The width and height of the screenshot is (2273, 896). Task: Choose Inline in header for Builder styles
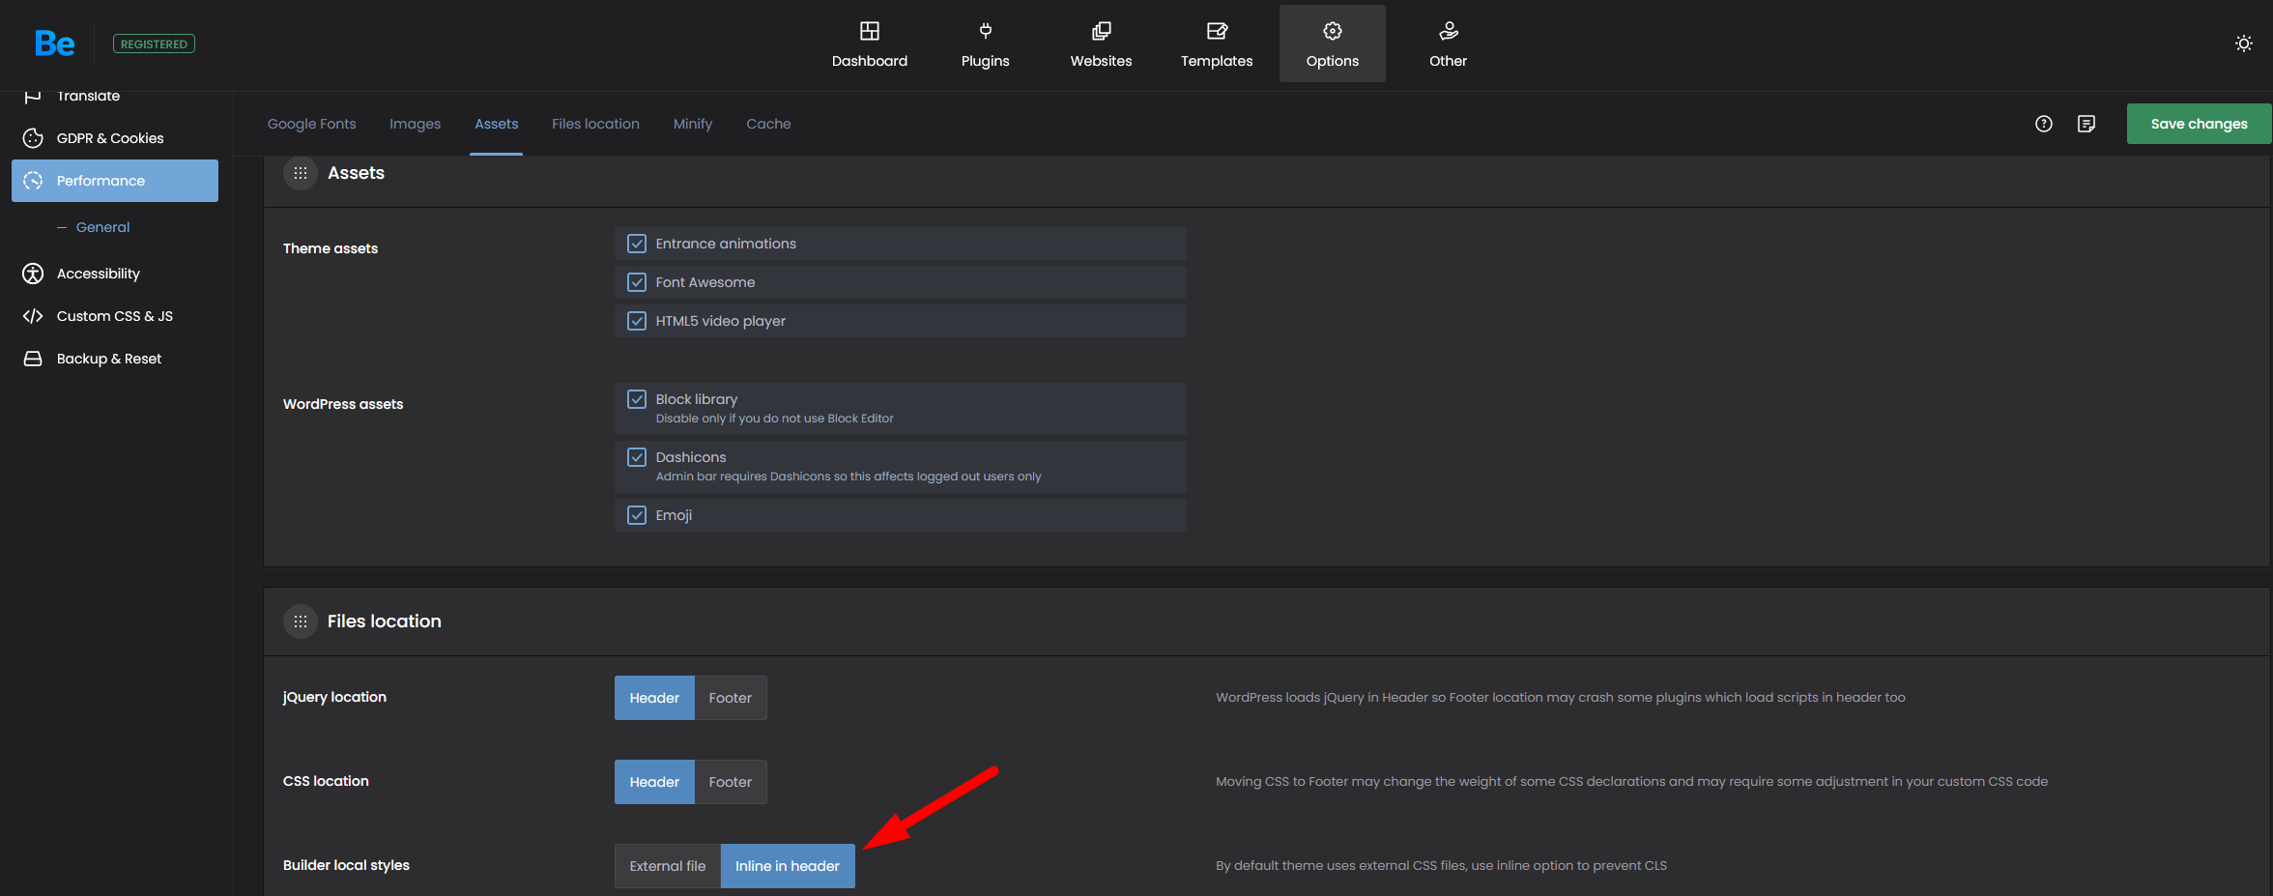788,866
